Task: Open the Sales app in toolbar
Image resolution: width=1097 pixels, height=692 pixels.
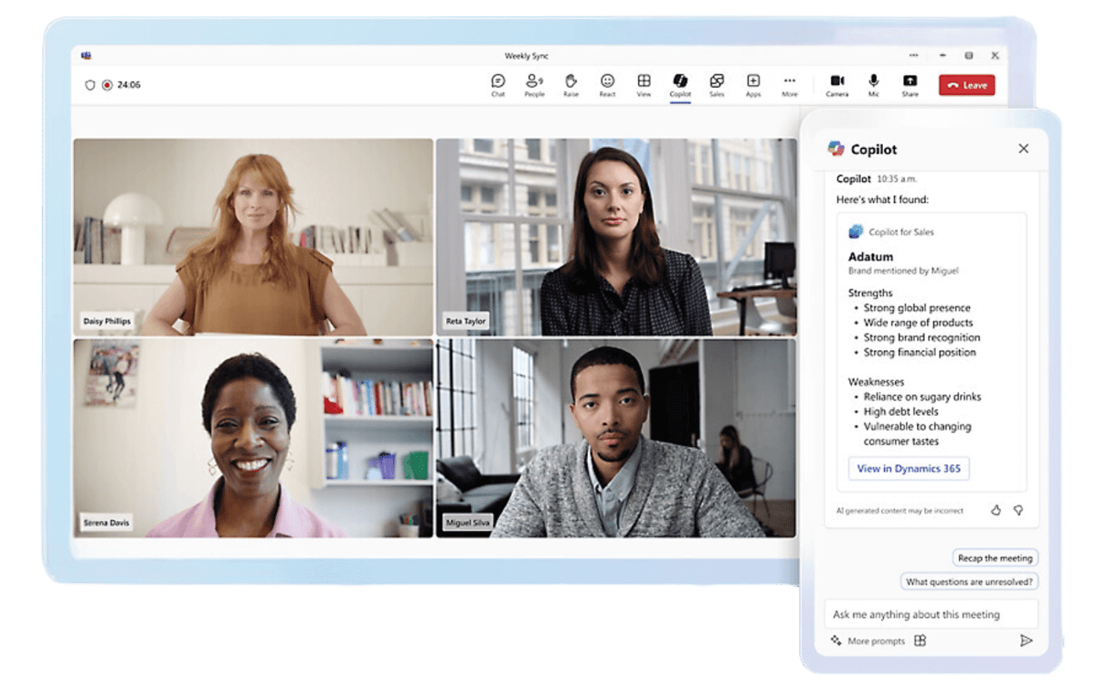Action: tap(717, 85)
